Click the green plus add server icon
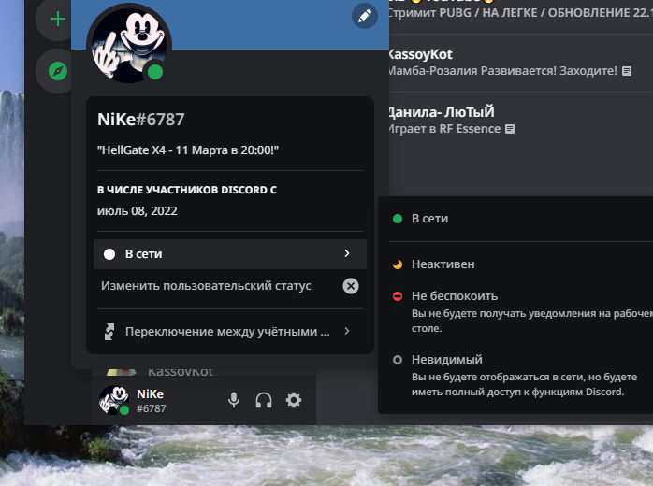This screenshot has width=653, height=486. click(57, 19)
